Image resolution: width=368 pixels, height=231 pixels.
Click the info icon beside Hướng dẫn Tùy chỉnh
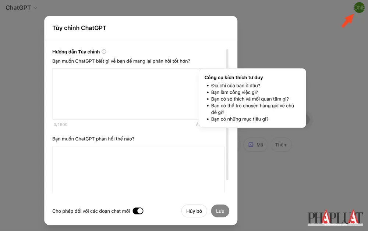coord(104,52)
